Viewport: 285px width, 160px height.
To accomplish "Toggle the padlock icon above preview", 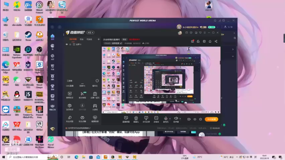I will coord(198,41).
